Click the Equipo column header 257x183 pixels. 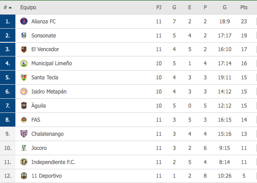click(28, 7)
